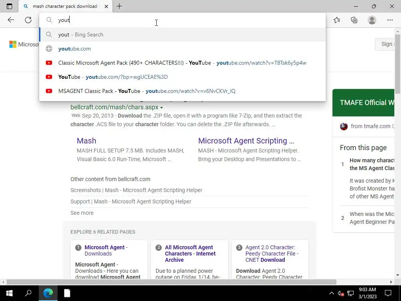401x301 pixels.
Task: Select 'yout - Bing Search' suggestion
Action: (182, 34)
